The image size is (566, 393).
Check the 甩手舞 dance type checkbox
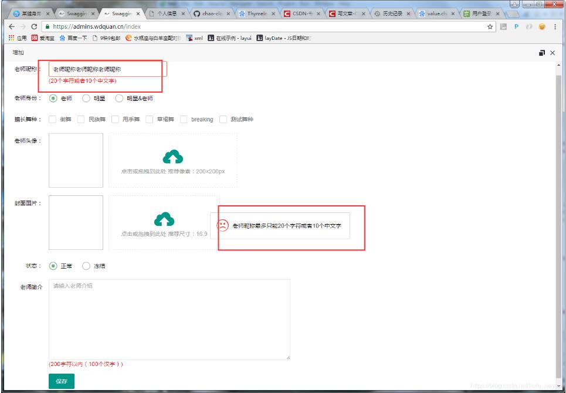pyautogui.click(x=115, y=120)
